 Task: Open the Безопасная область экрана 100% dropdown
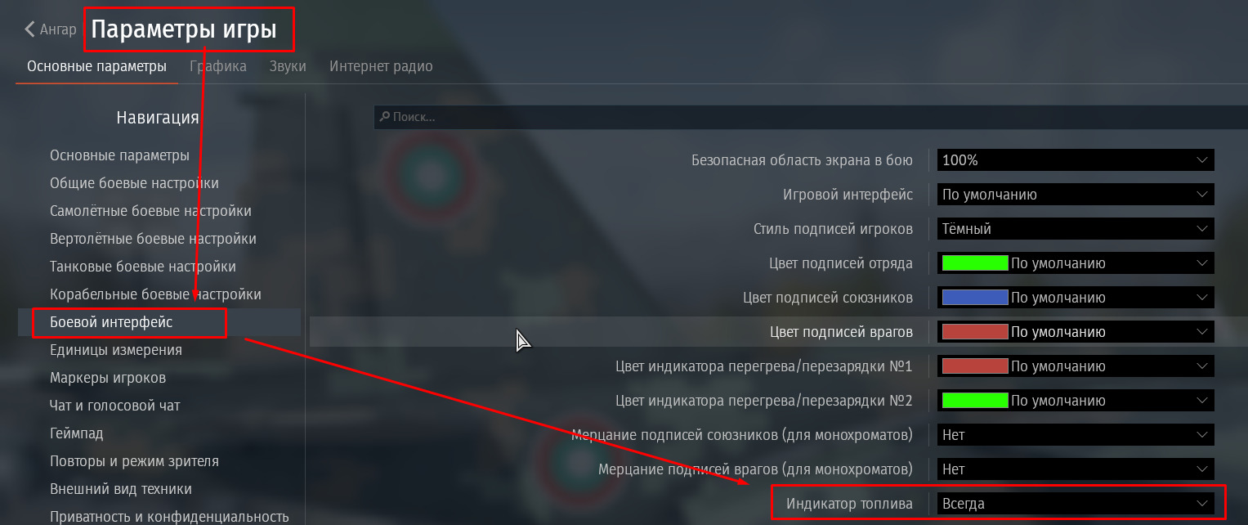click(1075, 160)
